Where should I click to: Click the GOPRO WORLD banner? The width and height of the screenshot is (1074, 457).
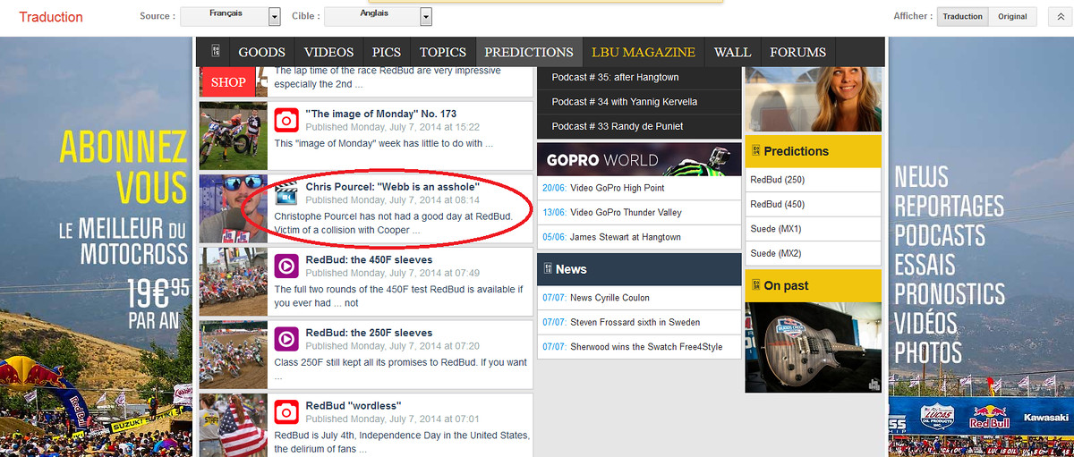[x=639, y=159]
